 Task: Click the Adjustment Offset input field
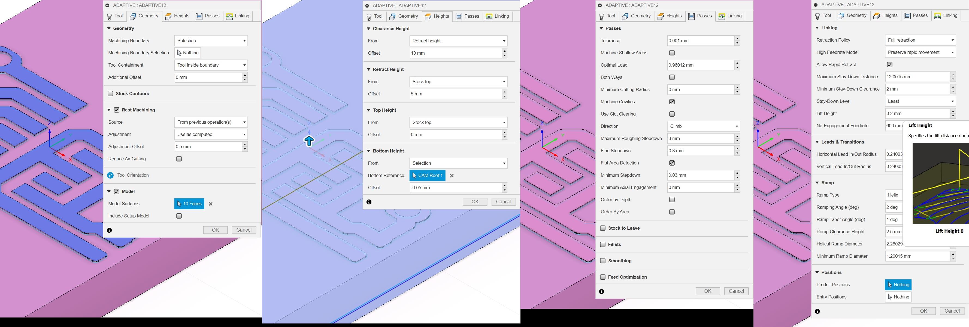(x=208, y=147)
